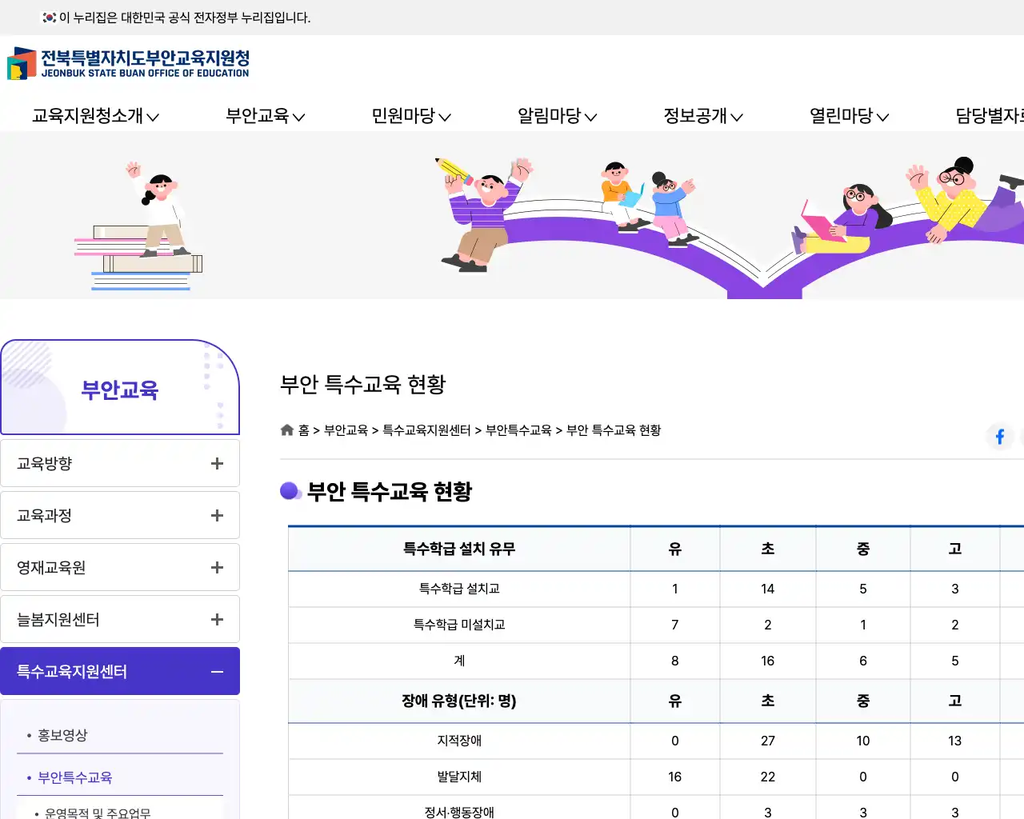Click 특수교육지원센터 in the breadcrumb trail
The height and width of the screenshot is (819, 1024).
click(426, 430)
